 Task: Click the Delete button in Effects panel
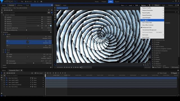166,67
